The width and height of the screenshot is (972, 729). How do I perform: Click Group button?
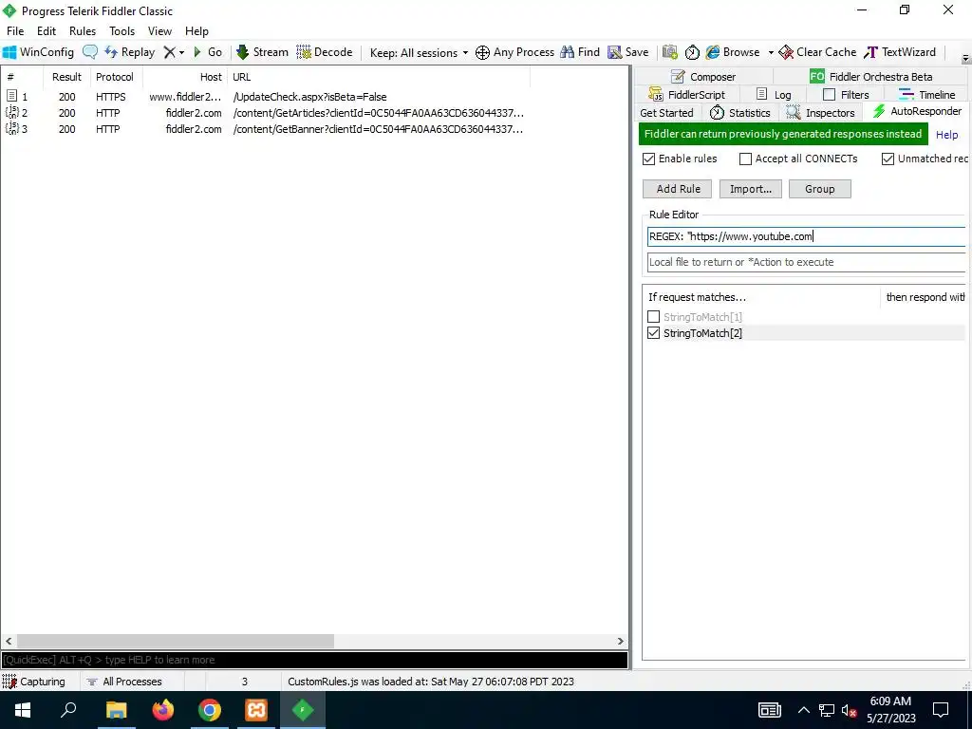pos(819,189)
